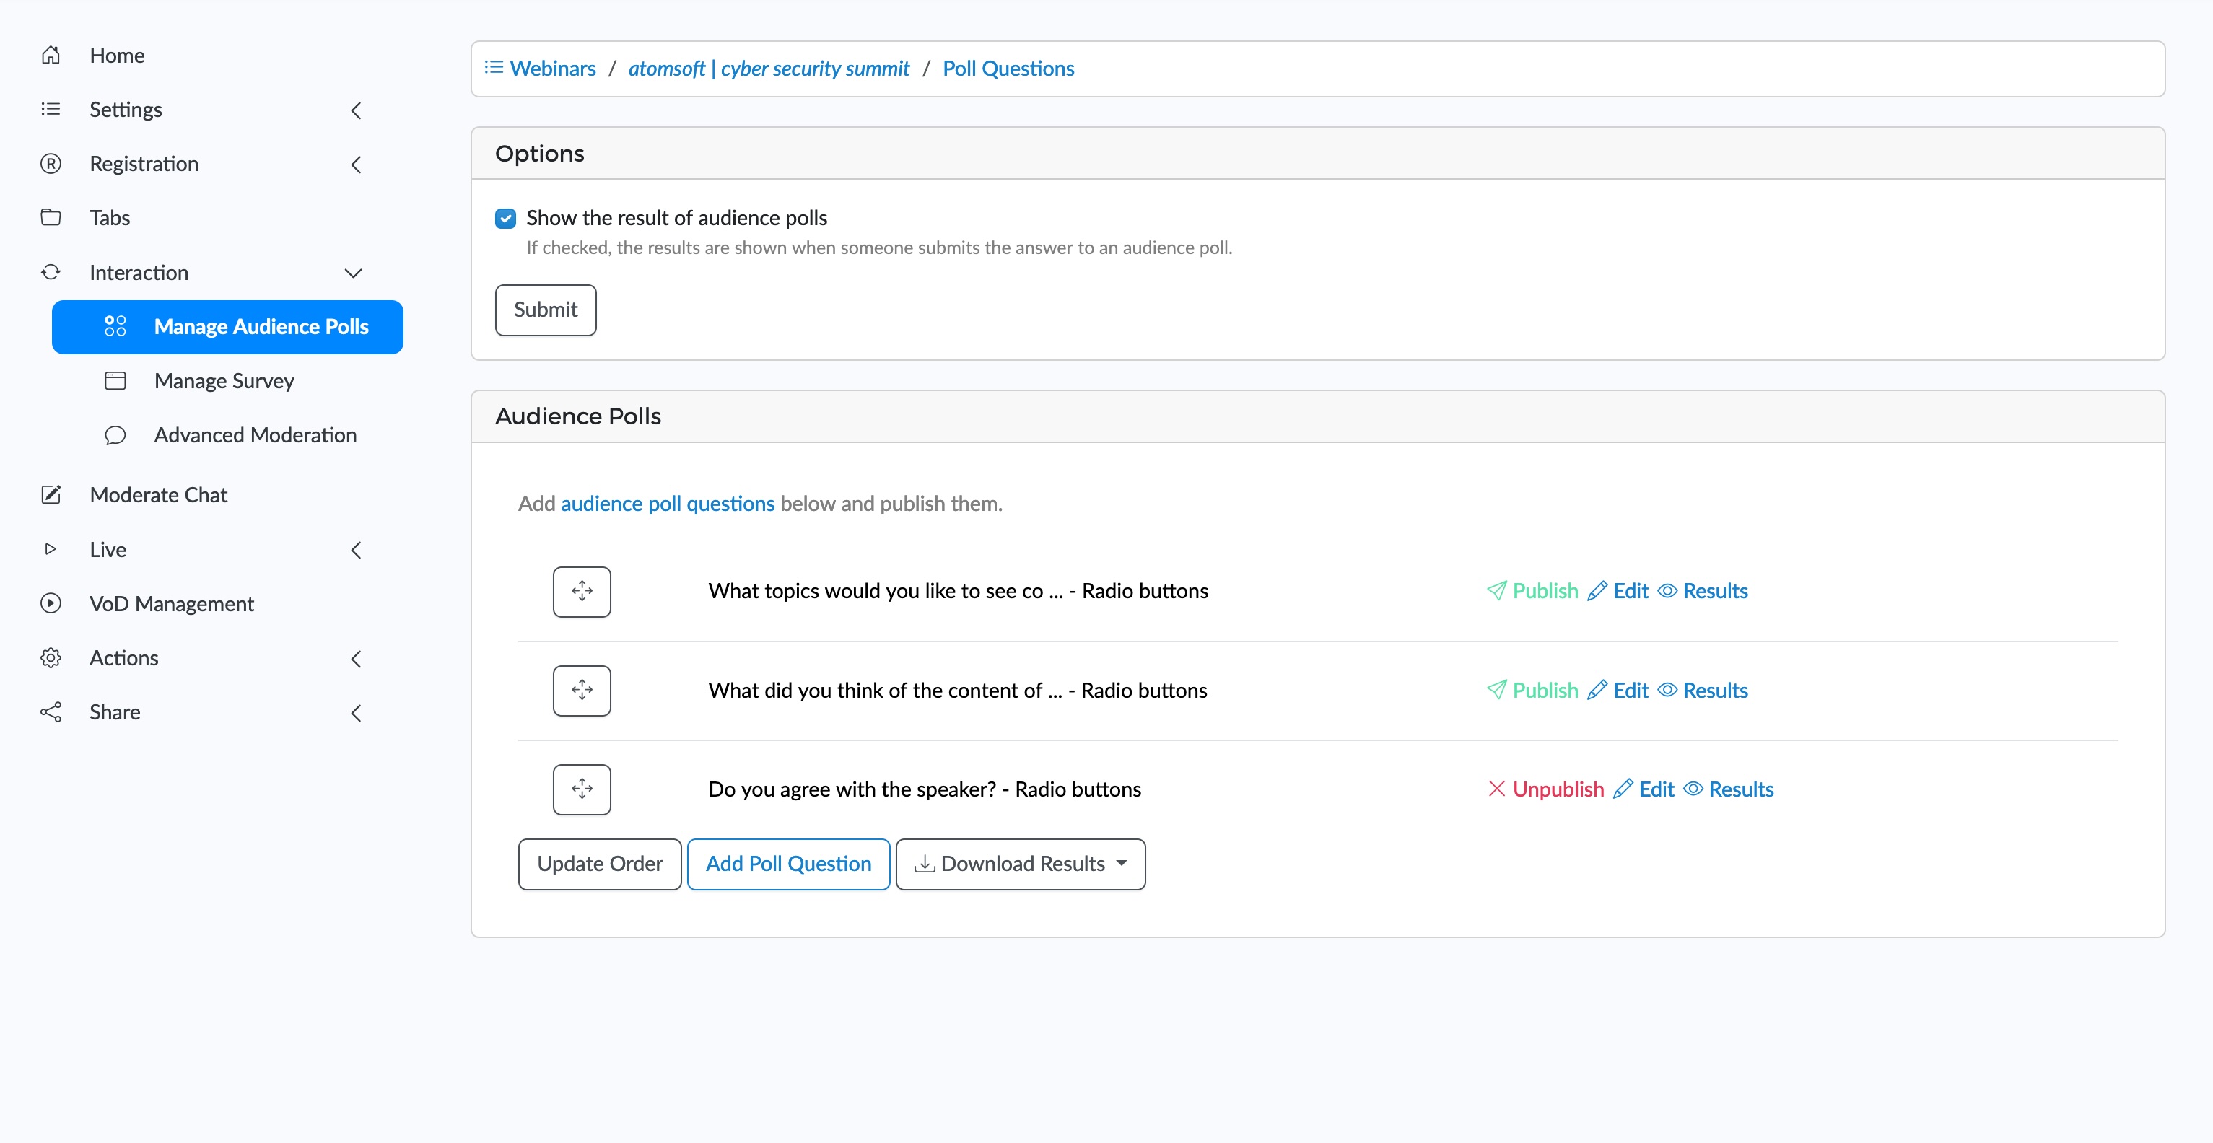Click the Update Order button
Image resolution: width=2213 pixels, height=1143 pixels.
click(x=600, y=864)
